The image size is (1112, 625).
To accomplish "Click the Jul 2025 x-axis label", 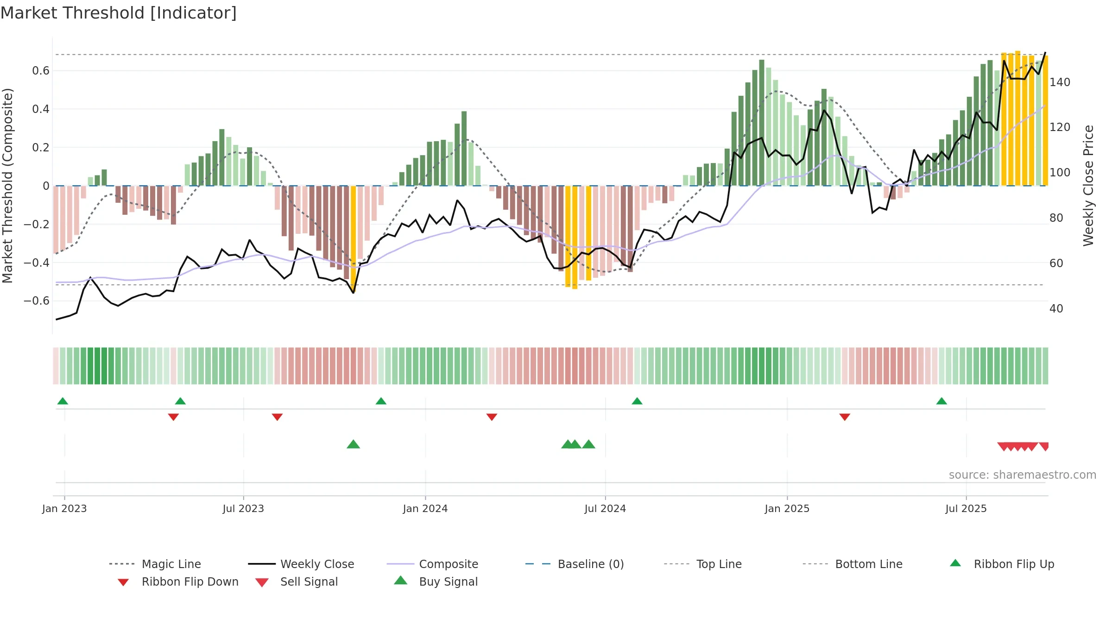I will [966, 509].
